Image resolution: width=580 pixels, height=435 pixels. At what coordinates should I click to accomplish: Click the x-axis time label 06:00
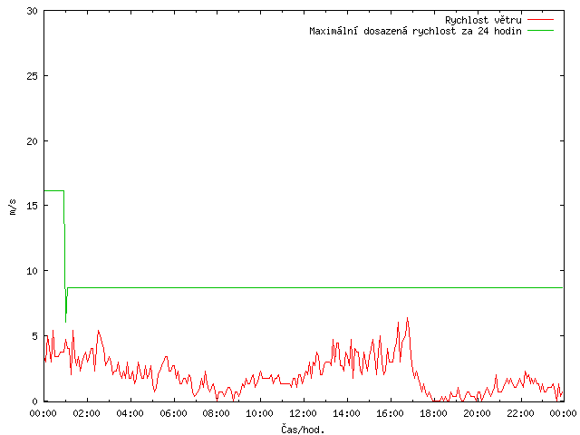tap(173, 413)
